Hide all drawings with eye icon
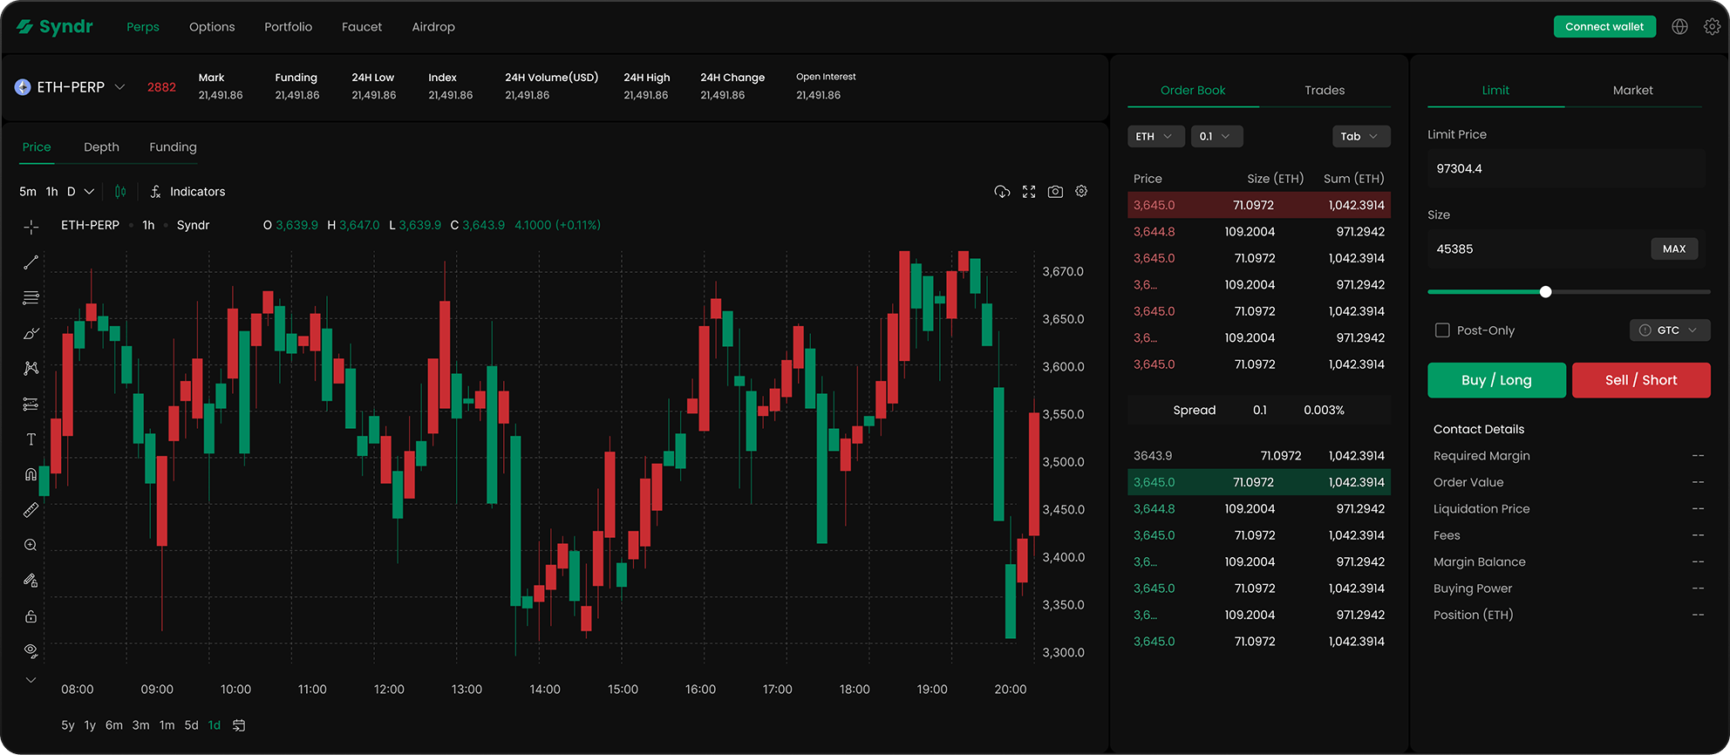Screen dimensions: 1730x755 click(x=31, y=651)
